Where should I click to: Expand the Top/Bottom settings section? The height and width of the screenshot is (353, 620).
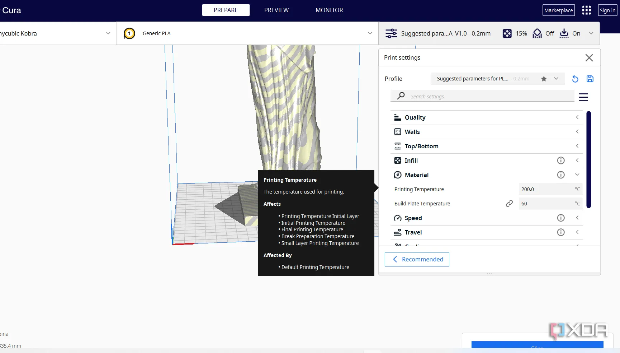577,146
